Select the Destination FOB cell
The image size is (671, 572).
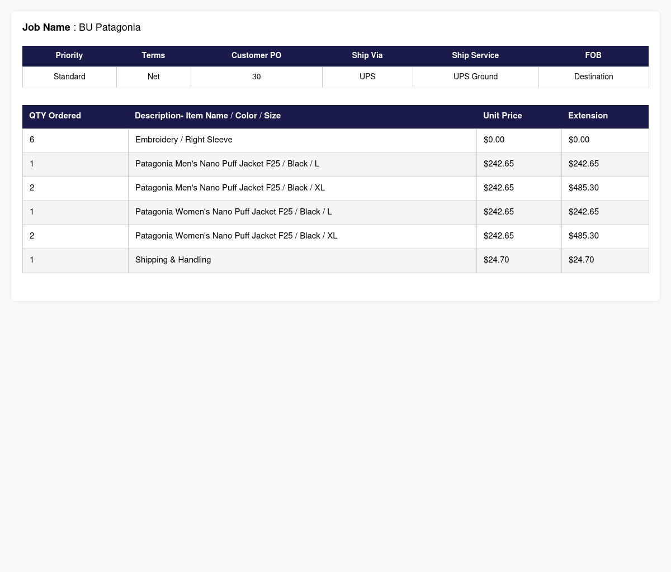click(593, 77)
